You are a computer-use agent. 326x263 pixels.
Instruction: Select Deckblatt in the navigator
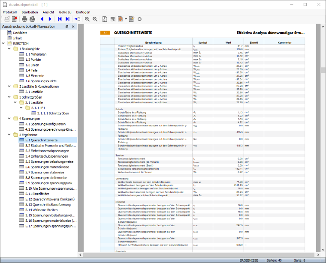(x=20, y=33)
